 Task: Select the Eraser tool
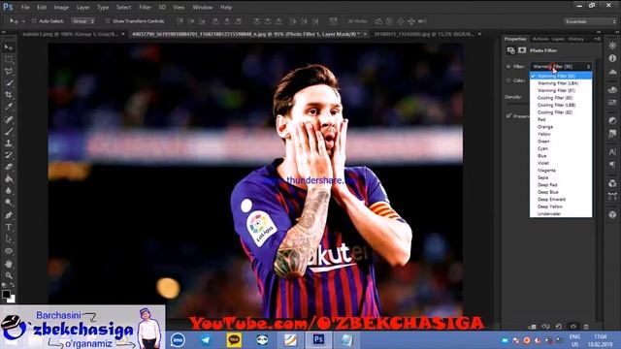click(x=9, y=167)
